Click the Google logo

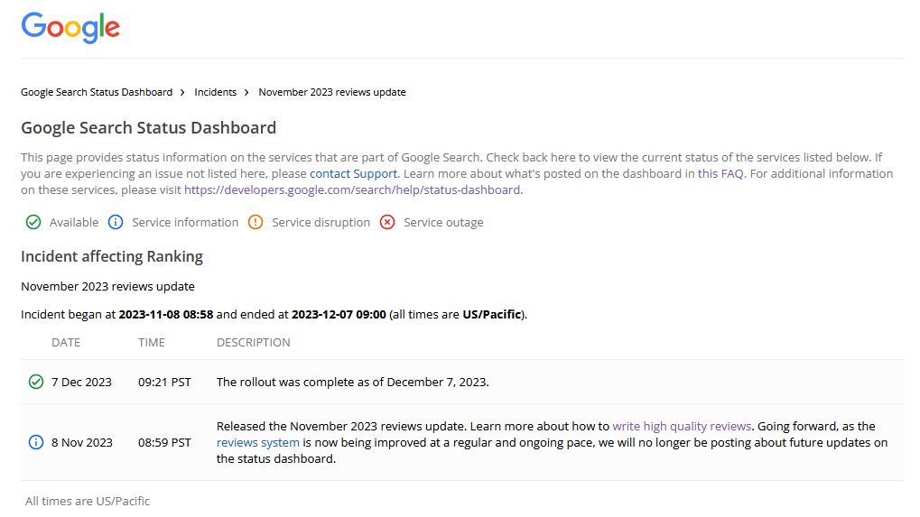(70, 27)
